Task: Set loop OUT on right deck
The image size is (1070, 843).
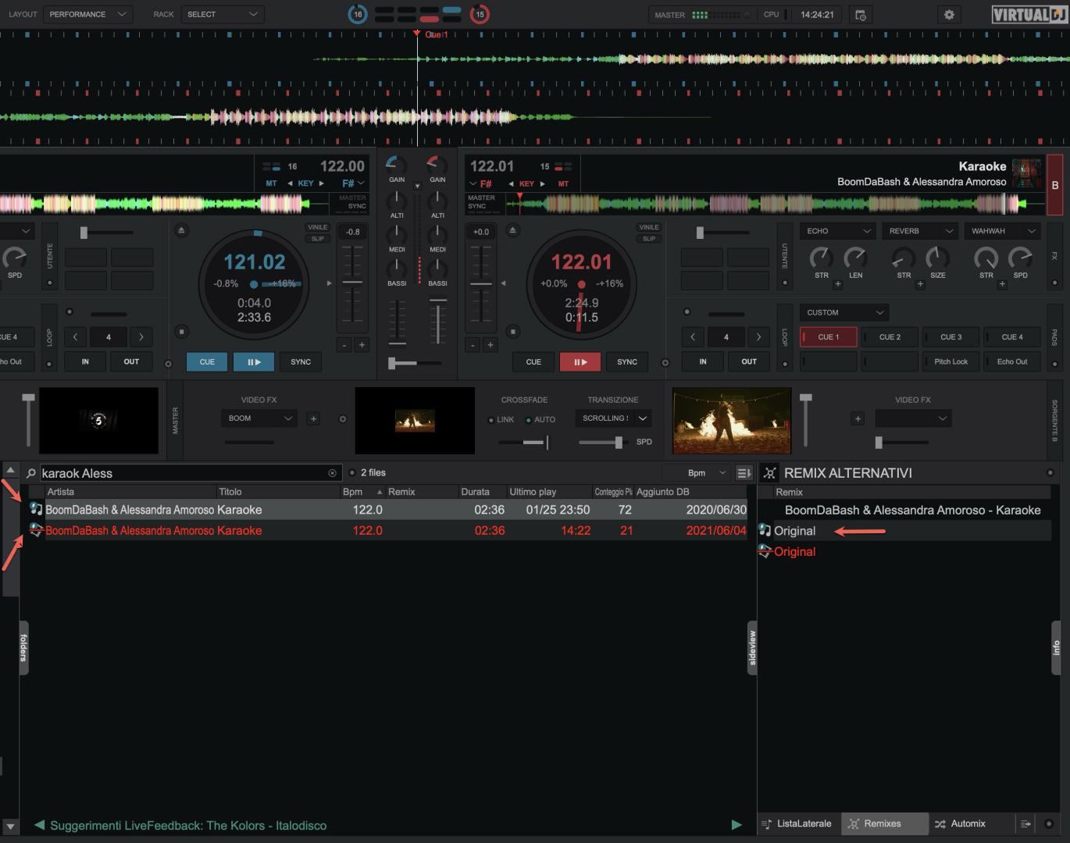Action: coord(749,361)
